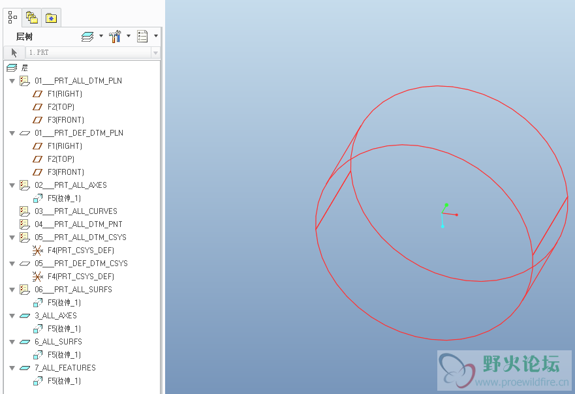Collapse the 7_ALL_FEATURES layer
The width and height of the screenshot is (575, 394).
[x=12, y=368]
